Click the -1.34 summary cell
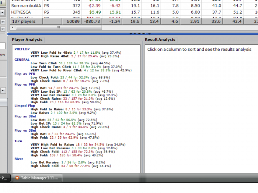The height and width of the screenshot is (193, 258). 112,21
